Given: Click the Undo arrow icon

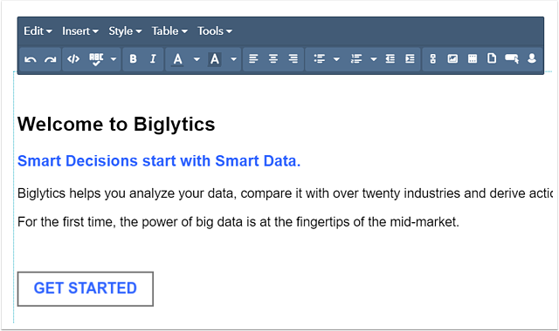Looking at the screenshot, I should [31, 59].
